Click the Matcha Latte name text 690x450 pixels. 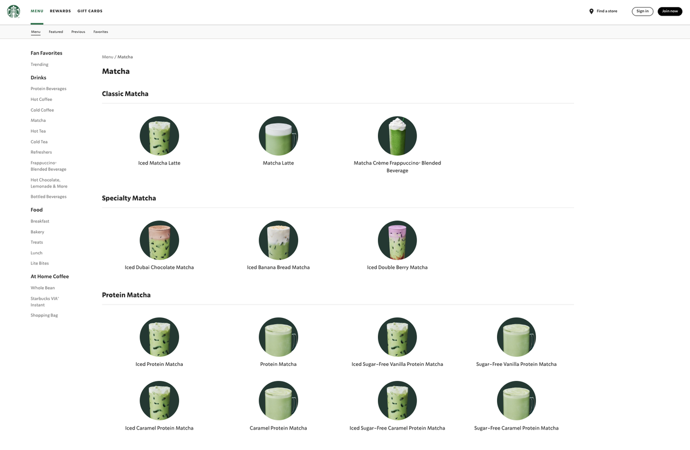[278, 163]
